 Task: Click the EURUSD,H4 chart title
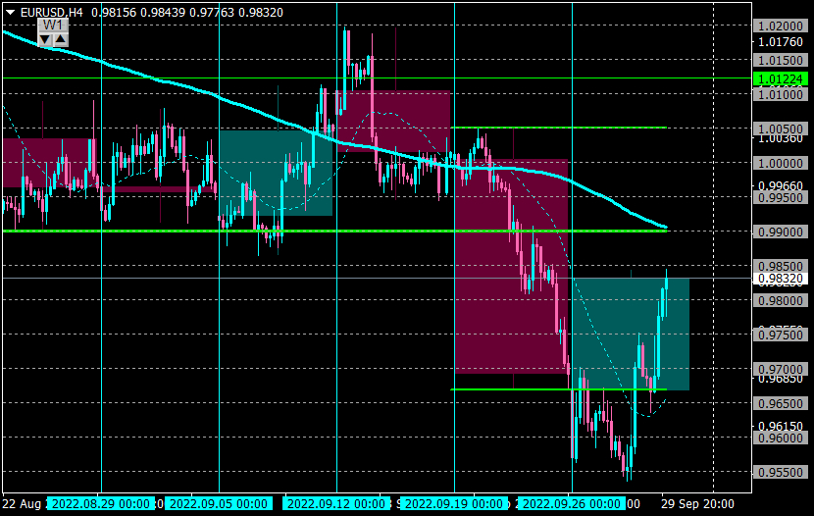click(x=51, y=13)
